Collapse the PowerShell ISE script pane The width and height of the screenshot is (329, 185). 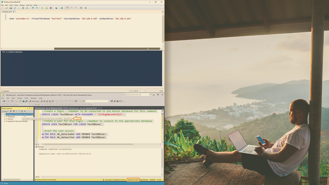[163, 12]
